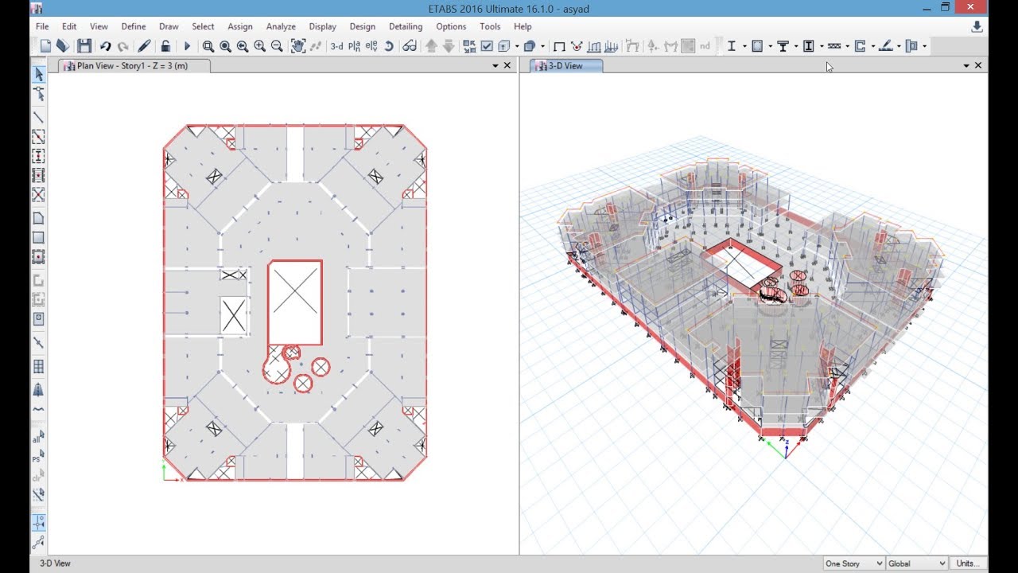The width and height of the screenshot is (1018, 573).
Task: Close the 3-D View pane
Action: tap(978, 66)
